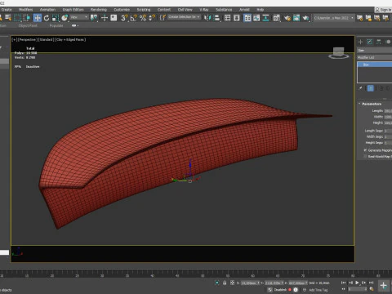Screen dimensions: 392x294
Task: Activate the Select and Scale tool
Action: [x=56, y=18]
